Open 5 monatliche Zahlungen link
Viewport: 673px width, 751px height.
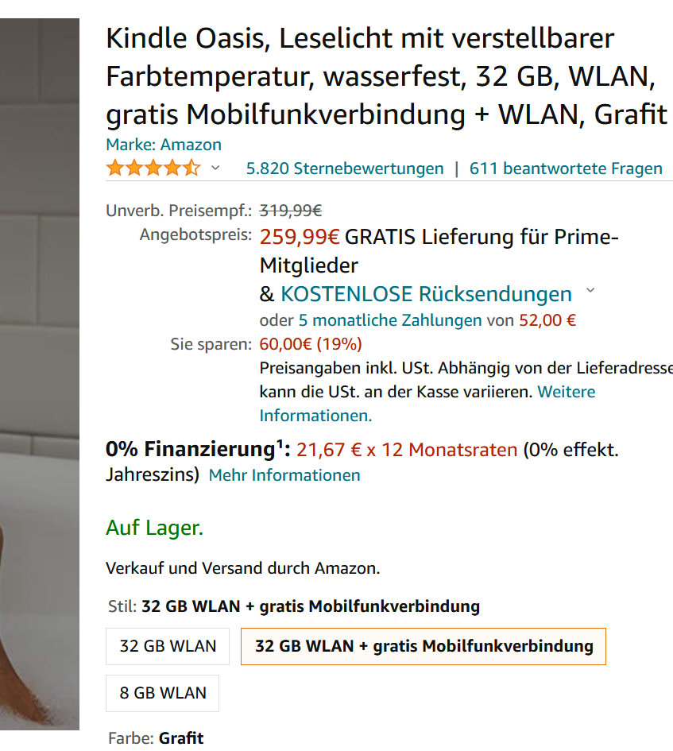[x=390, y=320]
